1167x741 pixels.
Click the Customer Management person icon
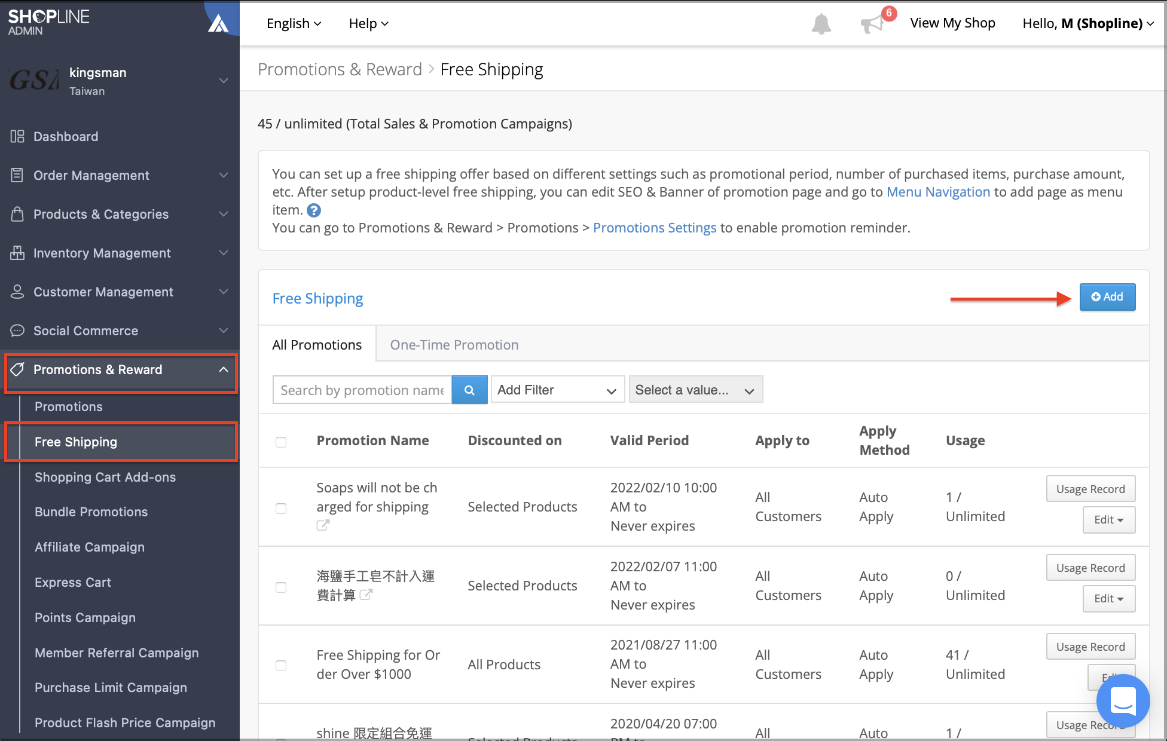click(x=17, y=292)
